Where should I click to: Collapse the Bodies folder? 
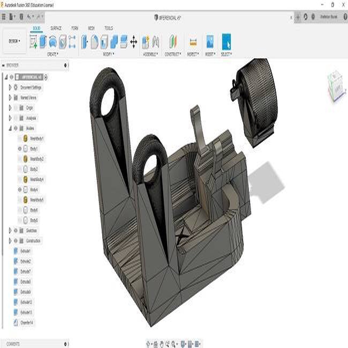[x=10, y=128]
